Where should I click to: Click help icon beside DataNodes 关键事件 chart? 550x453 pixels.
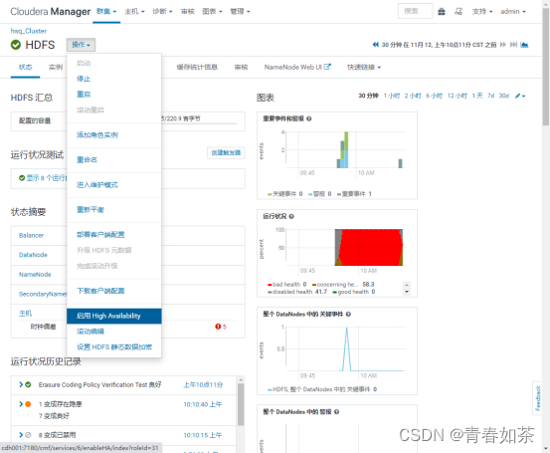[x=348, y=314]
